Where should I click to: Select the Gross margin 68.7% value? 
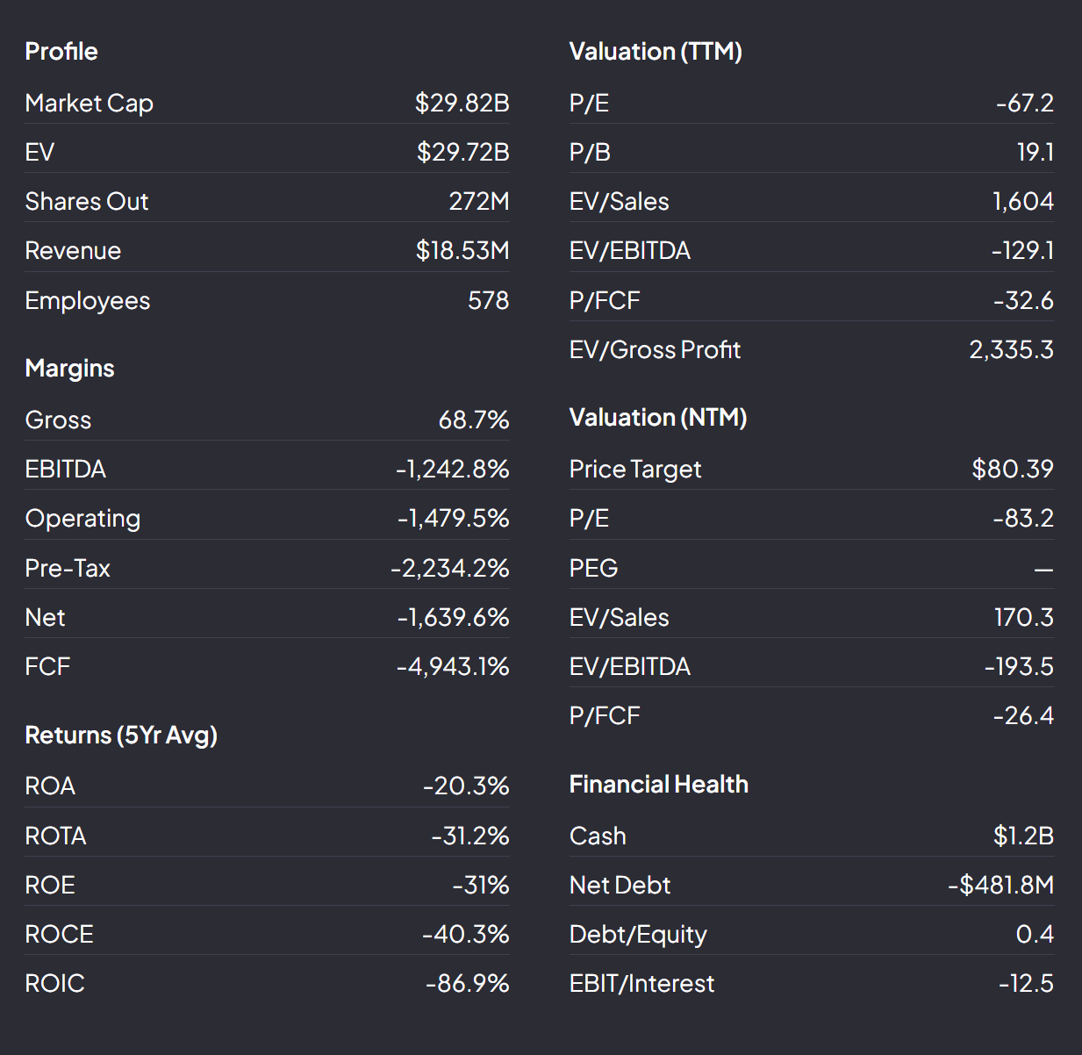474,420
